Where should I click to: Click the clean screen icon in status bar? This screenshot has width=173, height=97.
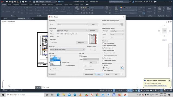tap(168, 91)
